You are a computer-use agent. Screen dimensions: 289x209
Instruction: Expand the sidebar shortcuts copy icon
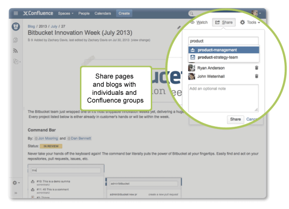[16, 61]
